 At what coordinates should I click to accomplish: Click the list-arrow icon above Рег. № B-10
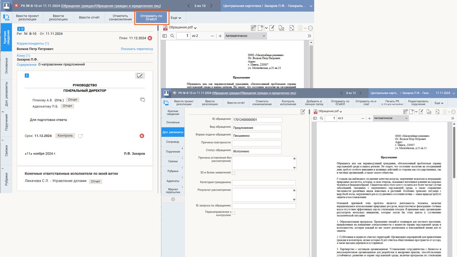pos(21,29)
